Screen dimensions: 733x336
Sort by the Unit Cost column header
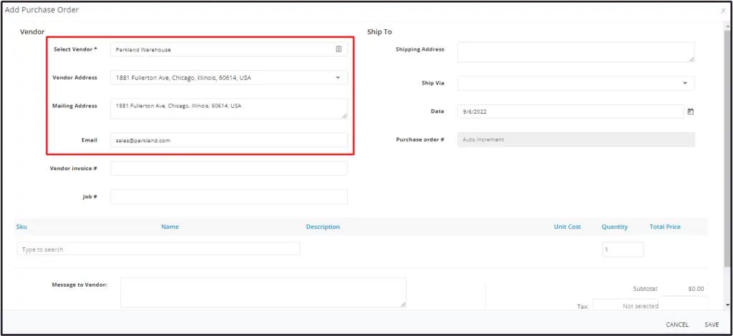568,227
